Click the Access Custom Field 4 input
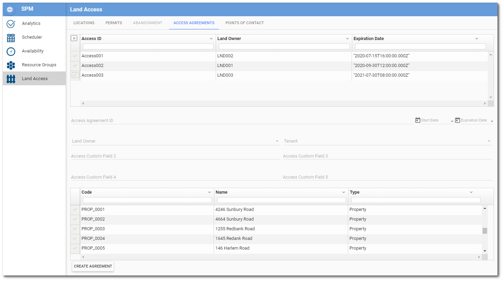Image resolution: width=503 pixels, height=281 pixels. click(x=175, y=177)
